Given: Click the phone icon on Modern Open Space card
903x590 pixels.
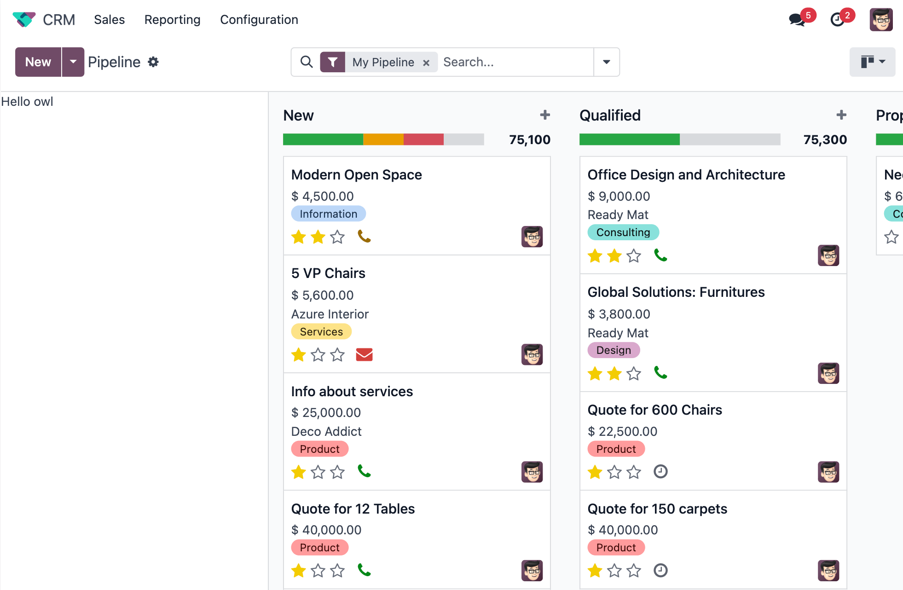Looking at the screenshot, I should 364,237.
